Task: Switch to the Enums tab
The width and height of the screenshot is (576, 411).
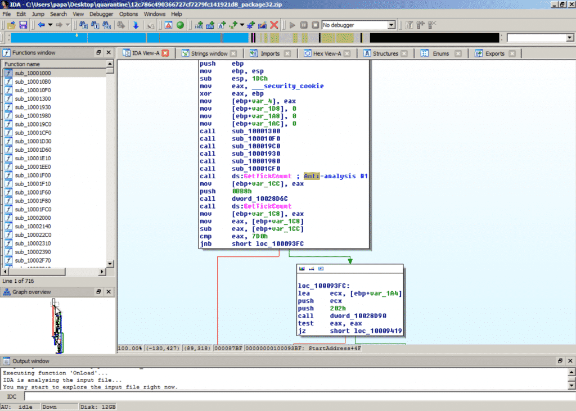Action: coord(440,53)
